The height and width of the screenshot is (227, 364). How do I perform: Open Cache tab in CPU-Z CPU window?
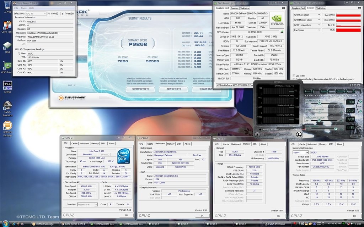(x=74, y=144)
